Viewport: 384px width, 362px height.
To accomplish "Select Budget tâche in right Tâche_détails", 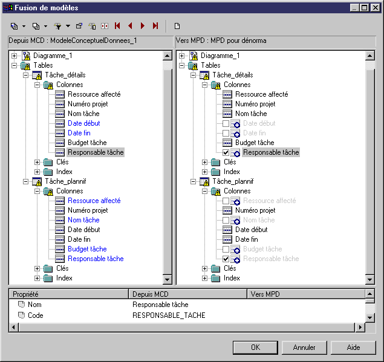I will (x=255, y=143).
